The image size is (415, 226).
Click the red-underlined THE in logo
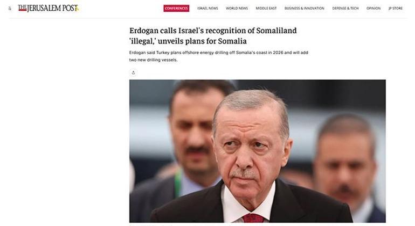[x=22, y=8]
